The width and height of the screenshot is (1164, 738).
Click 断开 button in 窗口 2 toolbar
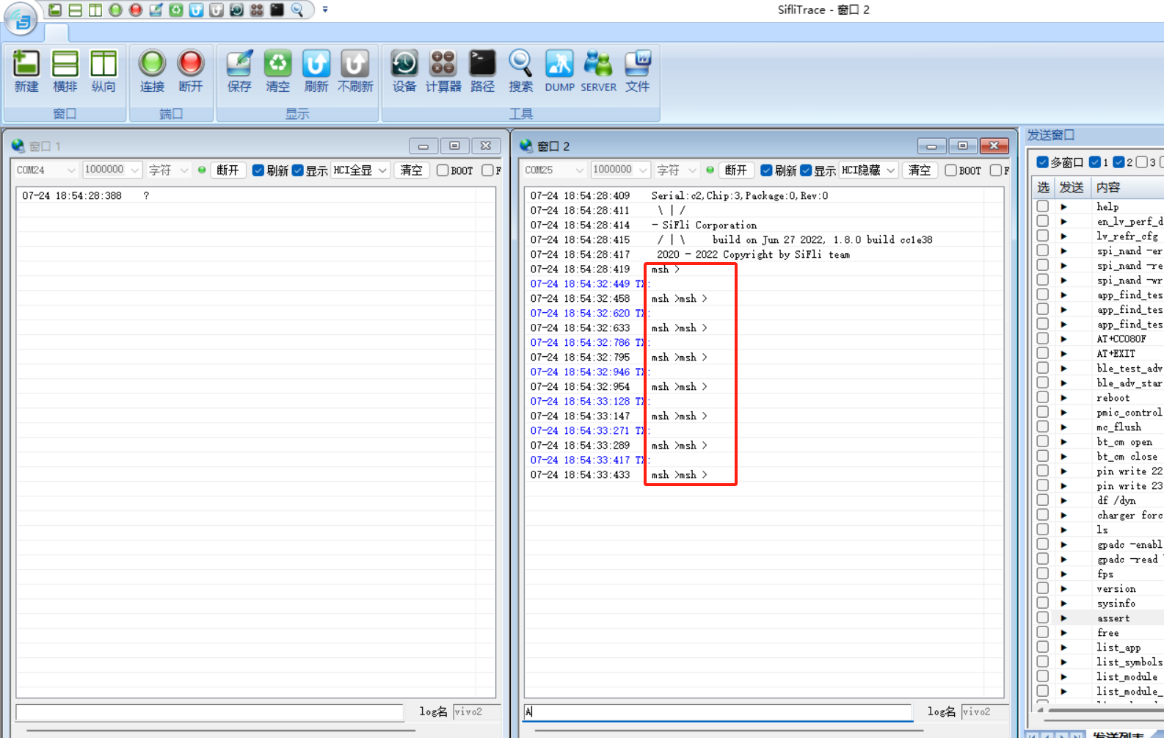pyautogui.click(x=735, y=170)
